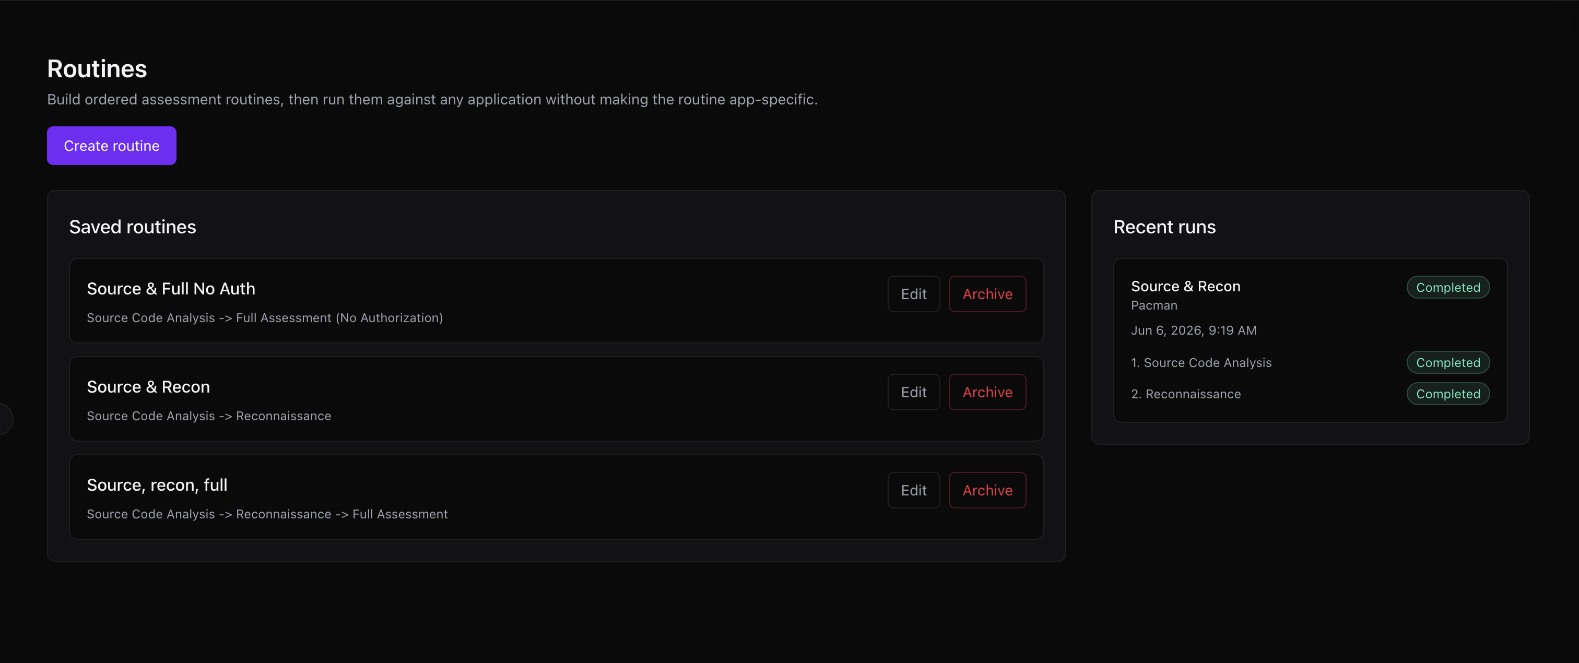Click the Recent runs heading
1579x663 pixels.
(x=1164, y=227)
